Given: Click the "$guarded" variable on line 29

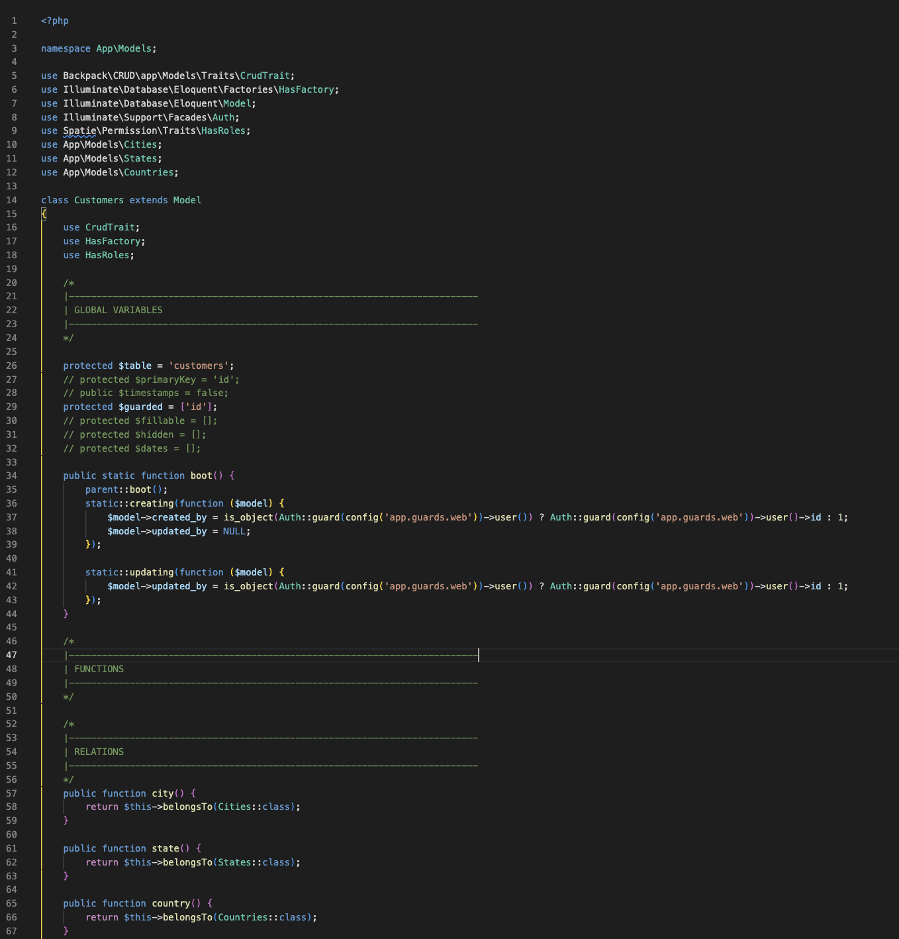Looking at the screenshot, I should point(140,407).
